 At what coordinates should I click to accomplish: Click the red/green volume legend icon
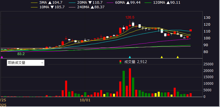pyautogui.click(x=120, y=62)
